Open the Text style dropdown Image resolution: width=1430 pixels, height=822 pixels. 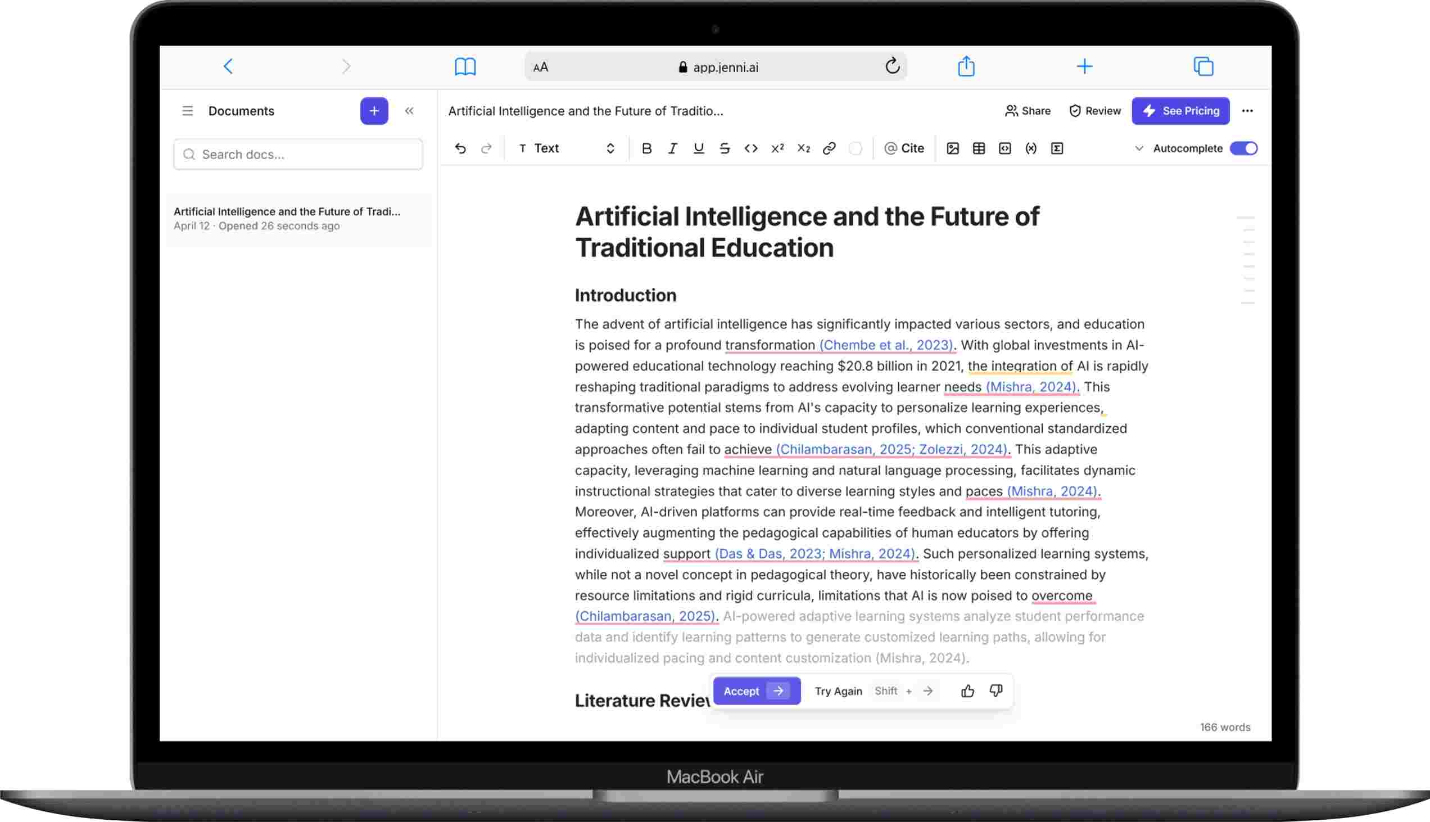click(x=566, y=148)
